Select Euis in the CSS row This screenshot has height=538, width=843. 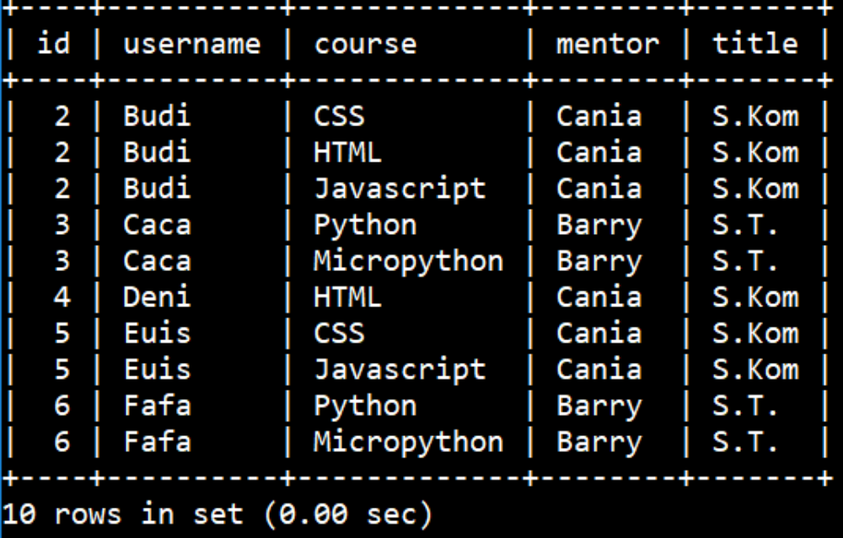pos(157,333)
